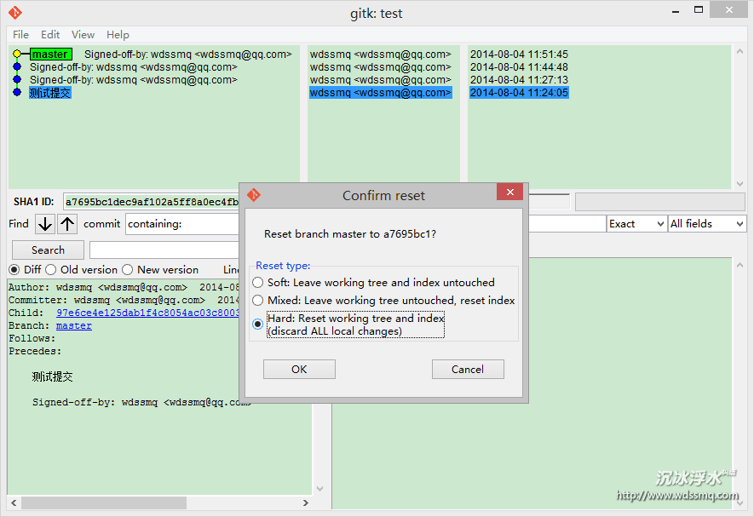Select the Hard reset radio button
The height and width of the screenshot is (517, 754).
pyautogui.click(x=258, y=324)
